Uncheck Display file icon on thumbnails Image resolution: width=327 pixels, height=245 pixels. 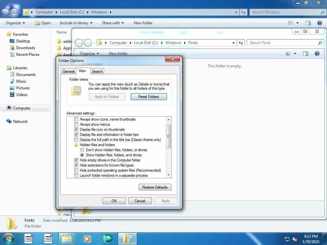[x=76, y=130]
